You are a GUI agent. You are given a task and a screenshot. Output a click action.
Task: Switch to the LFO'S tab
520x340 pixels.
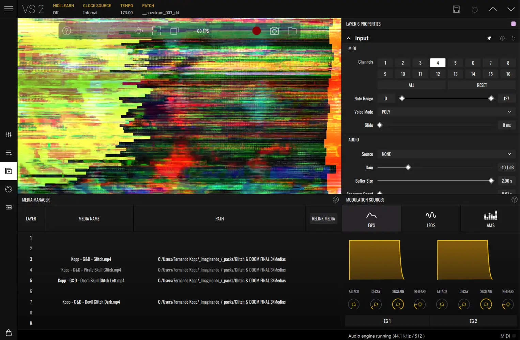tap(431, 218)
